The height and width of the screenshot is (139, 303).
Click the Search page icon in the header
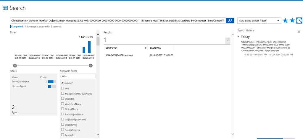pyautogui.click(x=5, y=8)
